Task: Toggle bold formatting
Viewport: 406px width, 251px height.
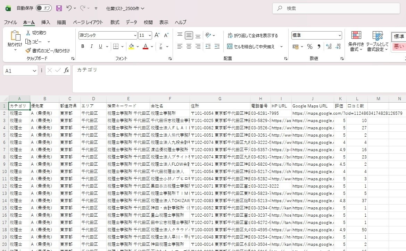Action: pos(83,46)
